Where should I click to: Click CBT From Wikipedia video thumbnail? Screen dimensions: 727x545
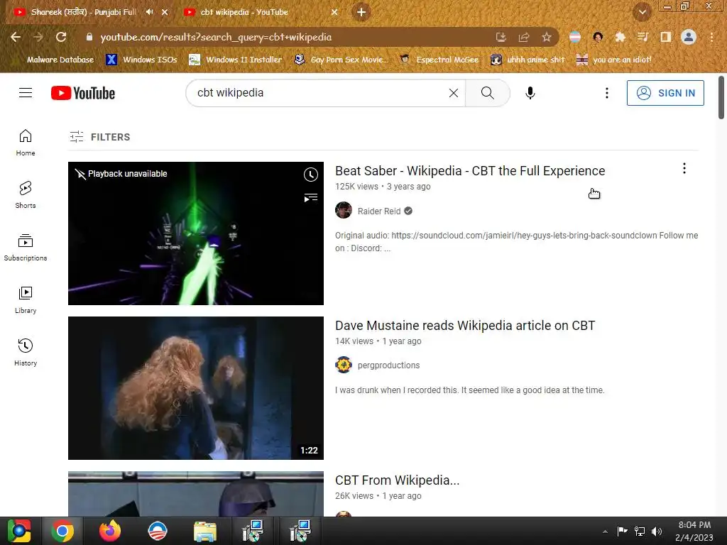pos(196,494)
